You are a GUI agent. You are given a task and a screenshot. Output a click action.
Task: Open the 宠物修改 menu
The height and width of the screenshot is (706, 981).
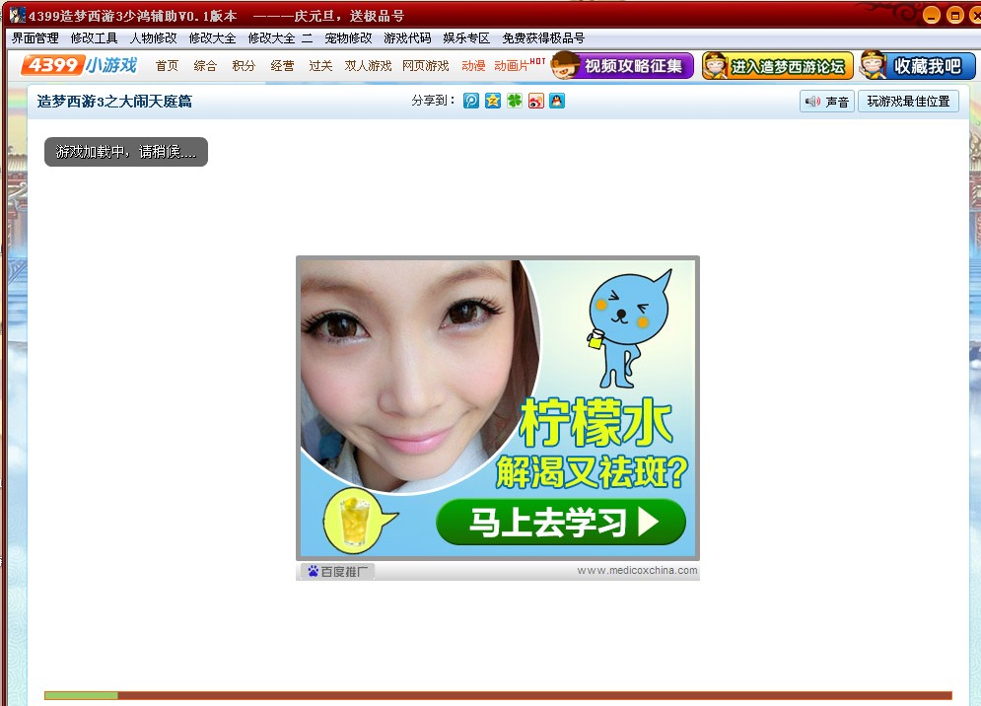click(348, 38)
